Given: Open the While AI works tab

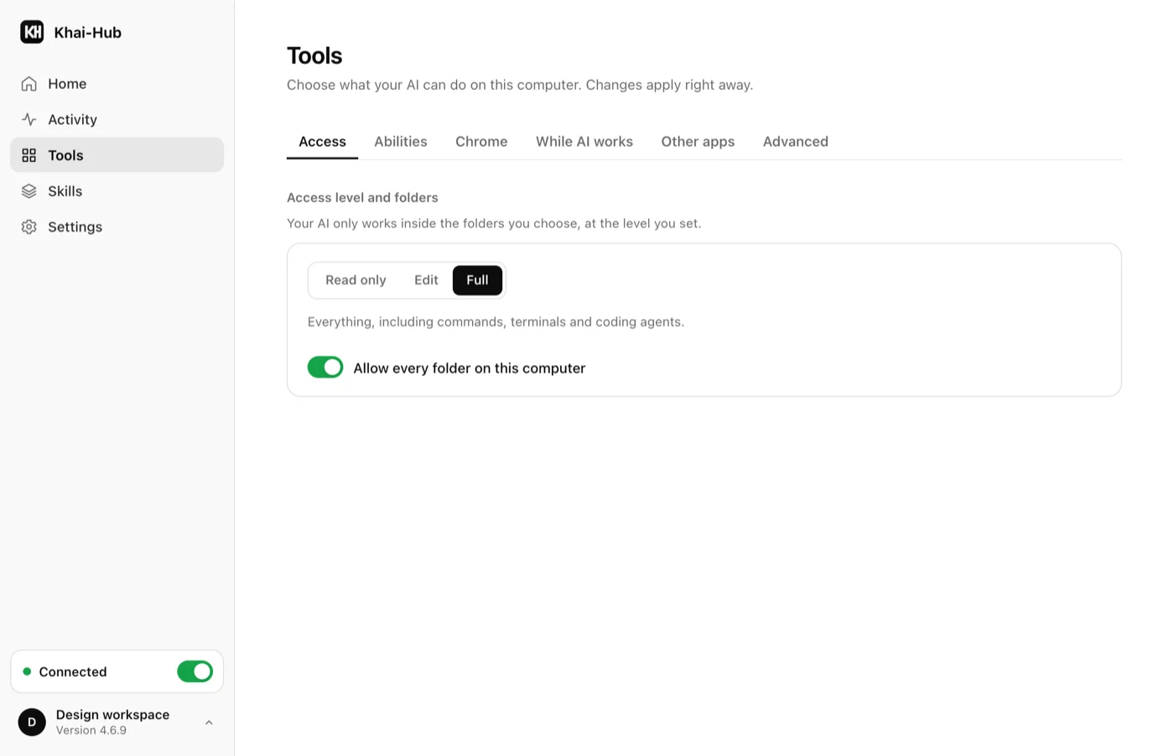Looking at the screenshot, I should click(584, 142).
